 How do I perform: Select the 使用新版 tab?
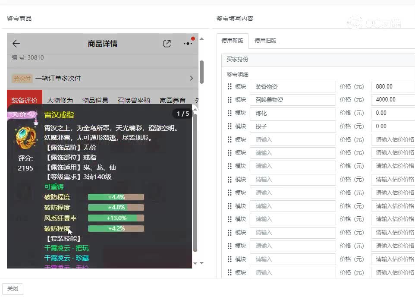pos(233,41)
